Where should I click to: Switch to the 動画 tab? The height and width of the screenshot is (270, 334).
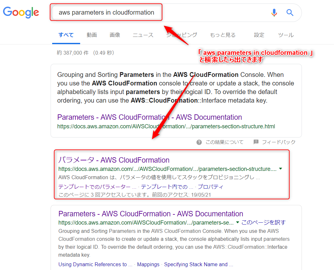click(x=92, y=35)
